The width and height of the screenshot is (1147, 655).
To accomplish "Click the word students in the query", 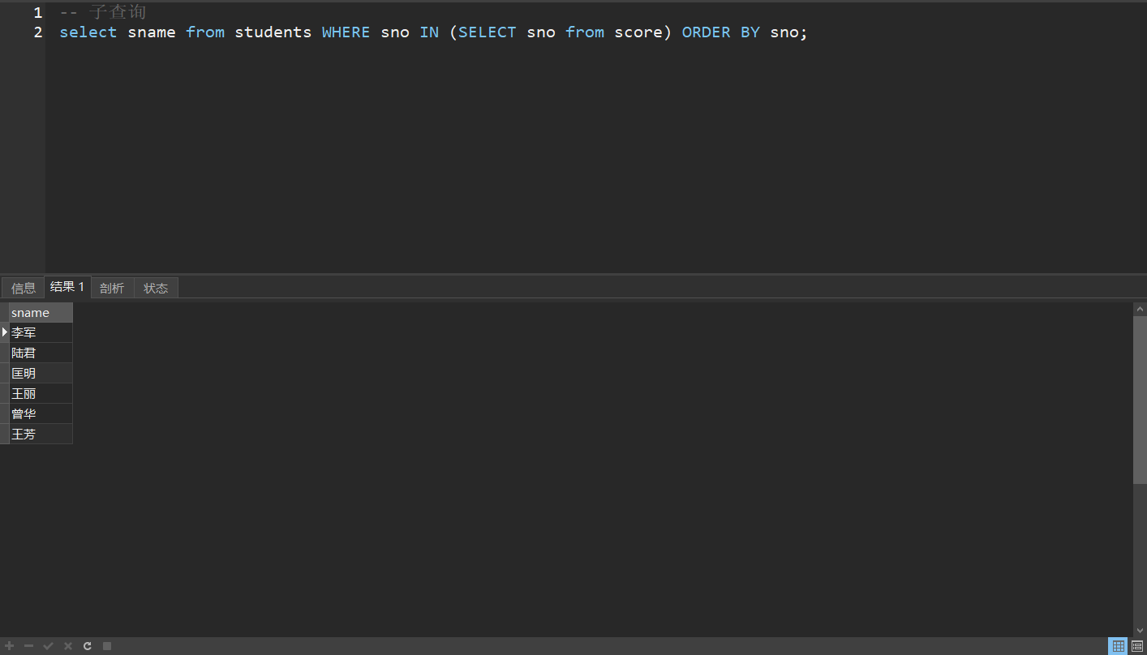I will tap(273, 32).
